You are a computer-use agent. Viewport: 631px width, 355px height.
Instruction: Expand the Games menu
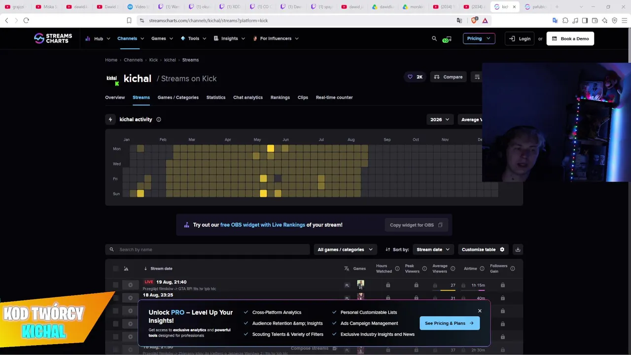pyautogui.click(x=162, y=38)
